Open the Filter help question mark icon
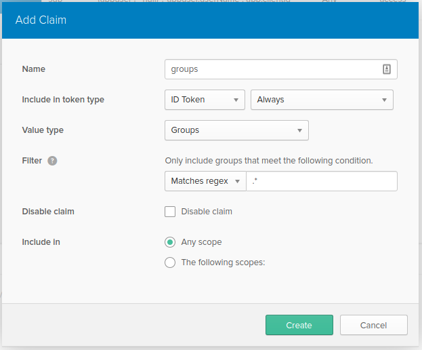 [52, 161]
